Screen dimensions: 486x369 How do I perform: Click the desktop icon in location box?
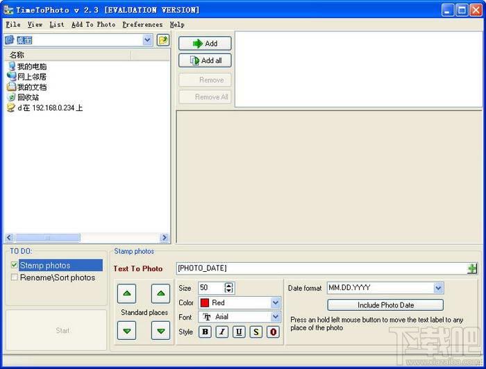tap(10, 40)
